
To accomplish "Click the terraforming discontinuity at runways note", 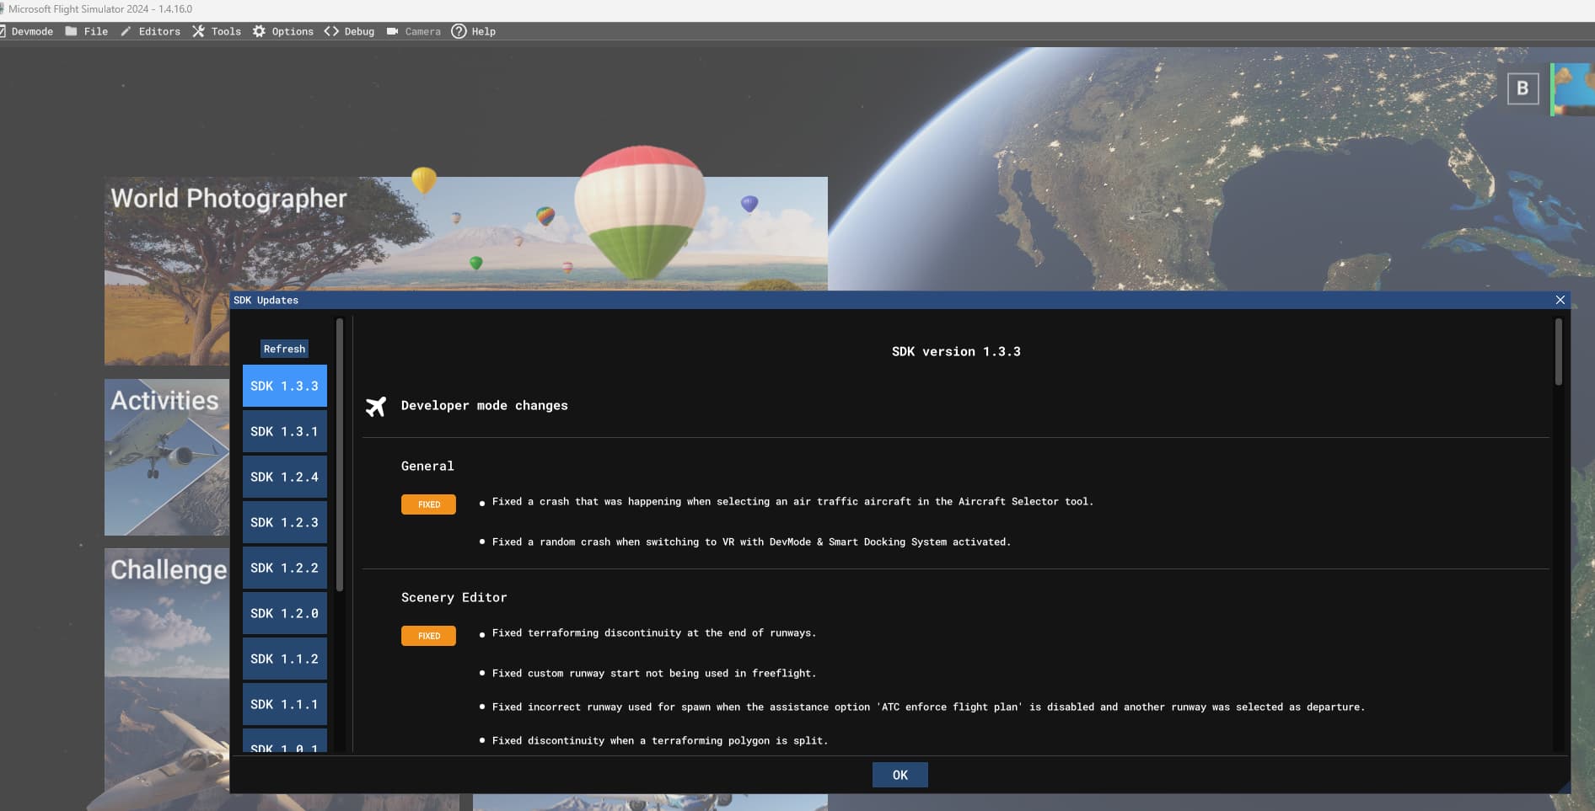I will click(654, 633).
